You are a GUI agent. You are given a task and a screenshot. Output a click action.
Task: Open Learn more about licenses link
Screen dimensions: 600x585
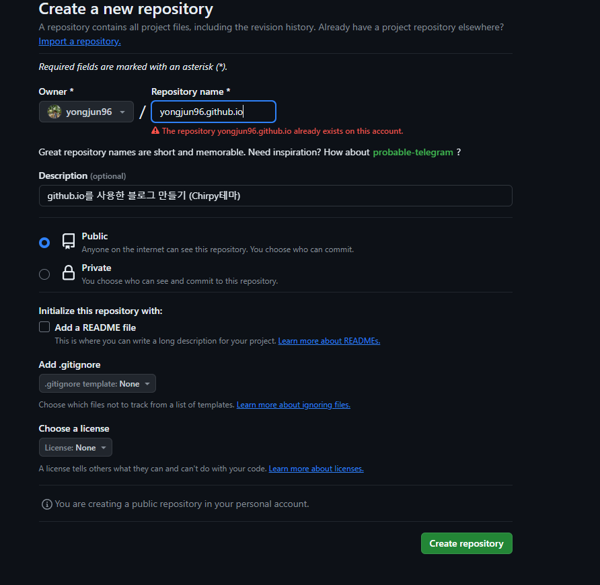(316, 469)
